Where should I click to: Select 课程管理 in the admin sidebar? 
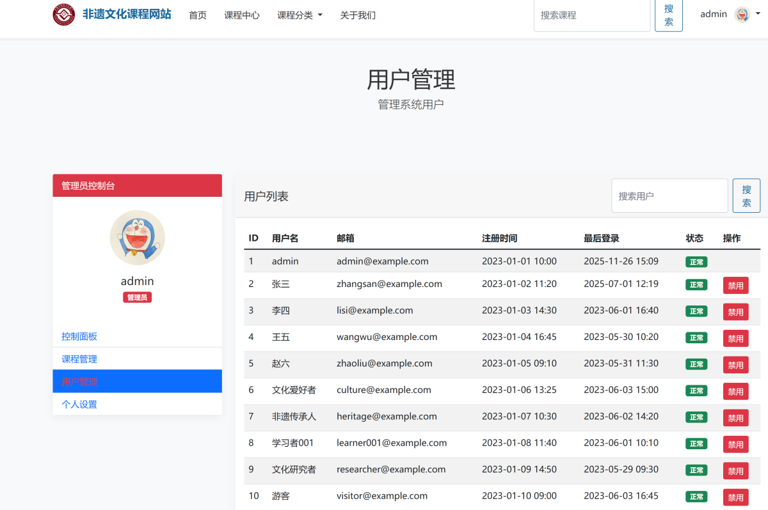click(x=79, y=359)
